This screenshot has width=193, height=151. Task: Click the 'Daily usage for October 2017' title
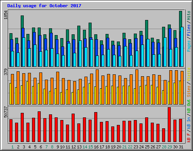coord(44,6)
